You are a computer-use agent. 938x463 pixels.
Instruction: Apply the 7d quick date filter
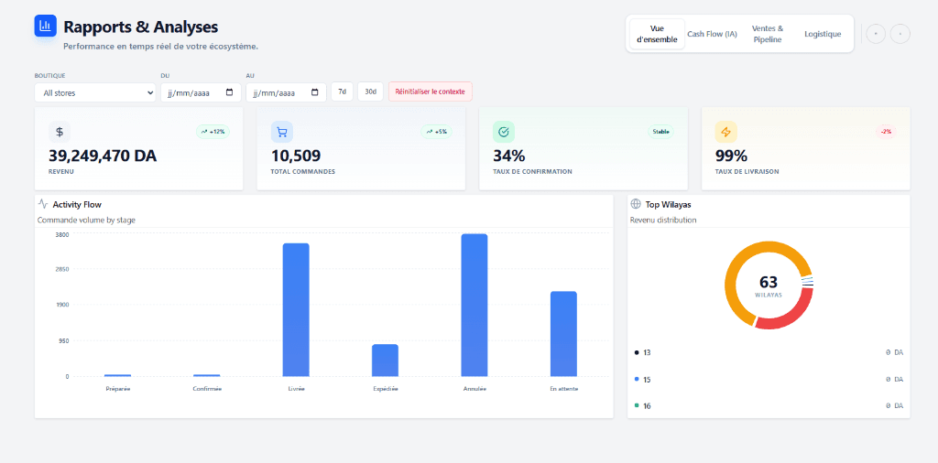tap(342, 92)
